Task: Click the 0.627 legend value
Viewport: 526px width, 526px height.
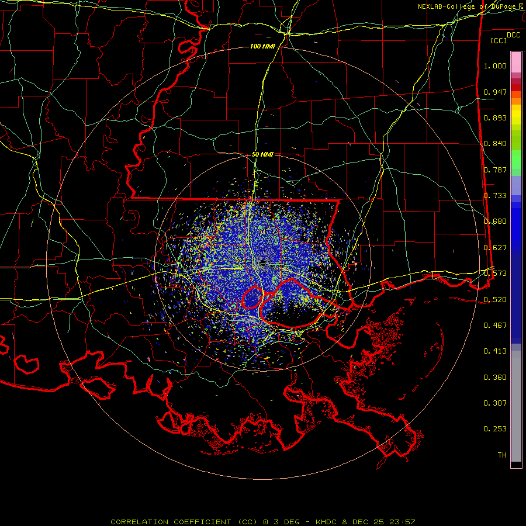Action: click(495, 248)
